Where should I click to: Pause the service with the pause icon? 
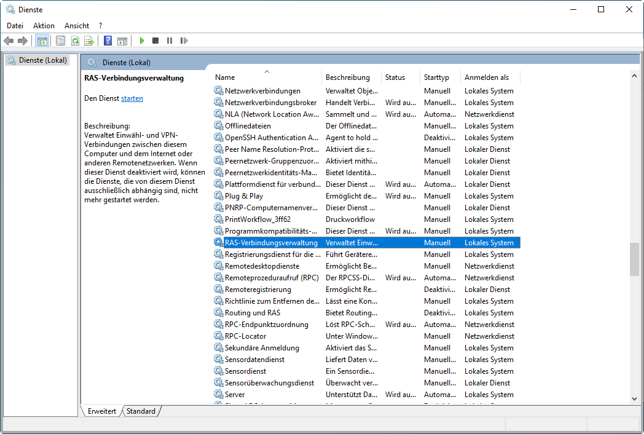click(x=170, y=41)
